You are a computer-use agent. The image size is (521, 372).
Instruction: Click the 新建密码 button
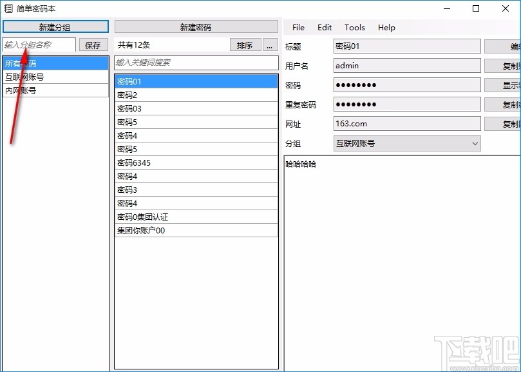pos(196,26)
